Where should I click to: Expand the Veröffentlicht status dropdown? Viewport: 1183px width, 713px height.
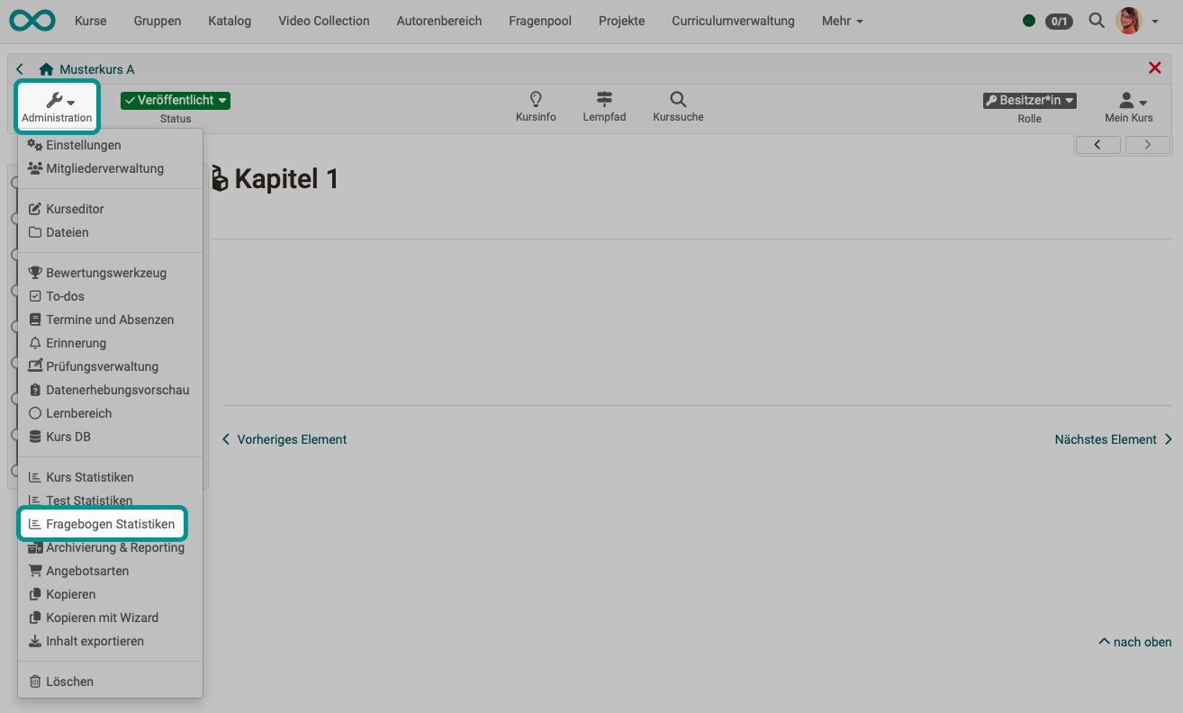(x=176, y=101)
